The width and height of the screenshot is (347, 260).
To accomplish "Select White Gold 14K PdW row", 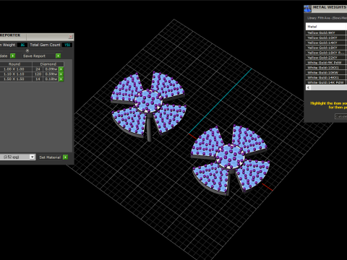I will [x=326, y=82].
